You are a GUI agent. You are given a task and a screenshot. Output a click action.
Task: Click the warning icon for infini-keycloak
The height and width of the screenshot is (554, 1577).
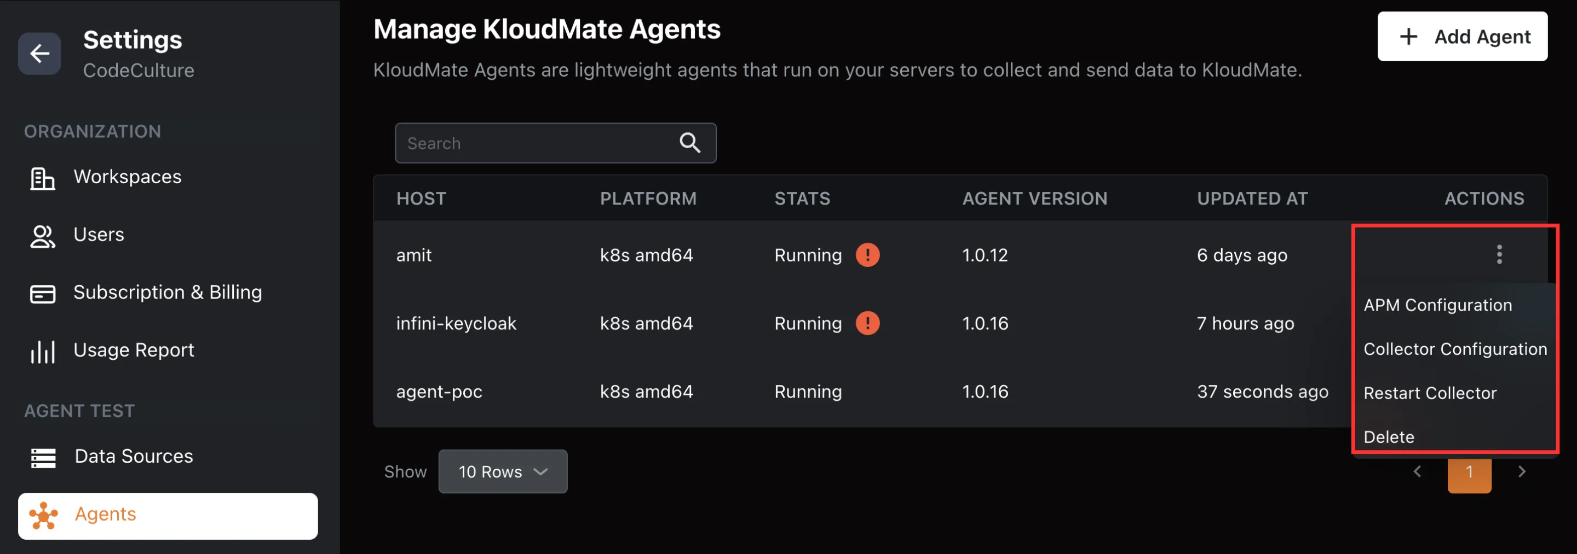click(867, 323)
